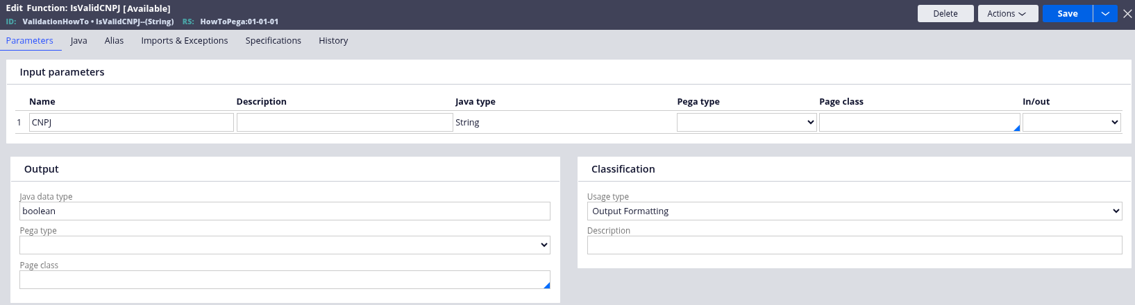Viewport: 1135px width, 305px height.
Task: Expand the Output Pega type dropdown
Action: coord(285,245)
